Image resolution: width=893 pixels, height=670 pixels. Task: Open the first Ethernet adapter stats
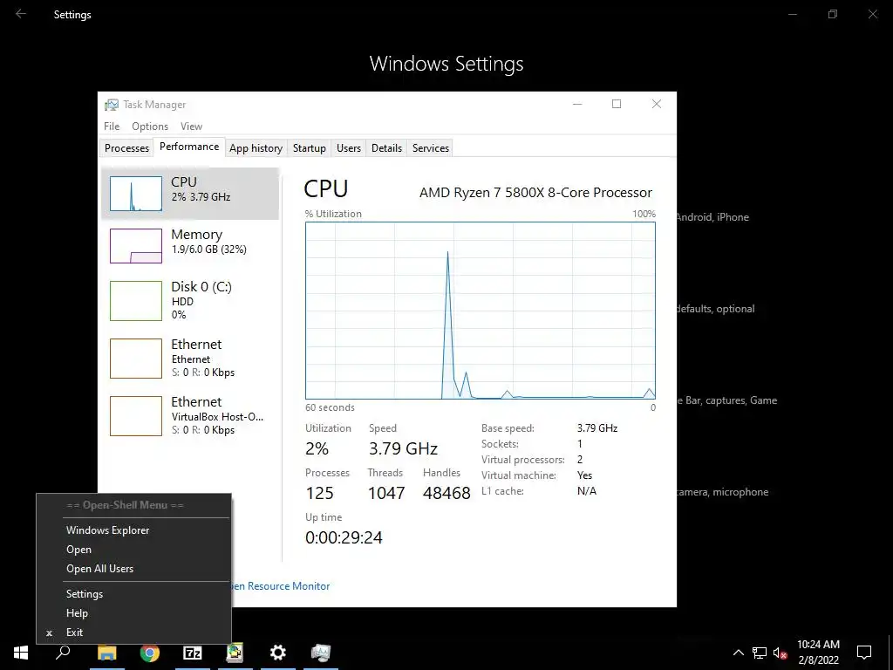click(189, 359)
